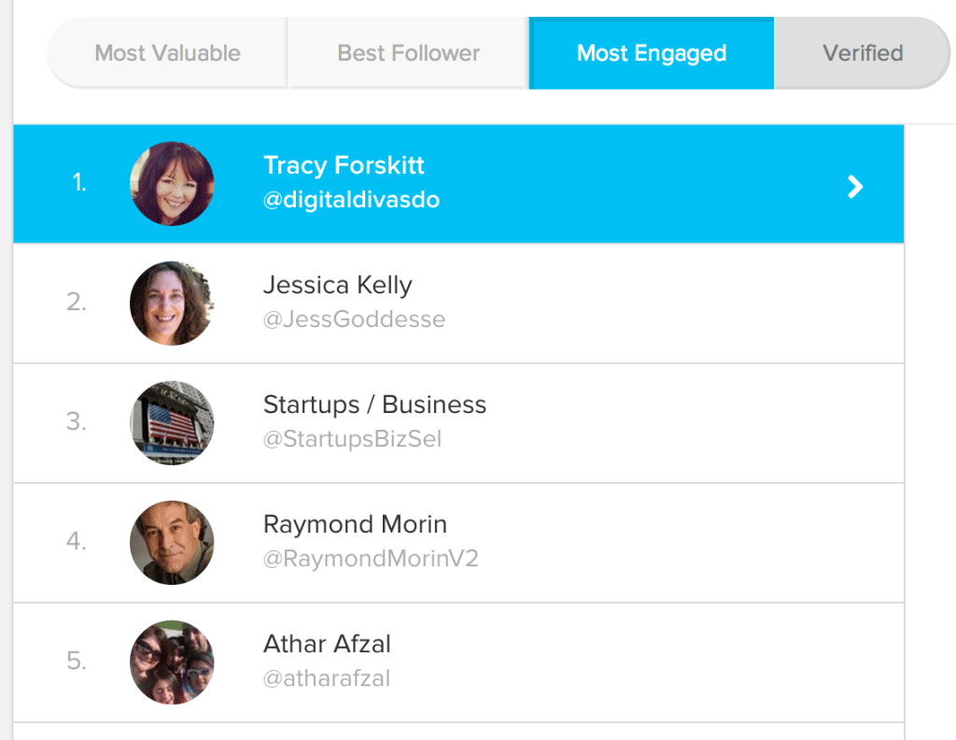Click the Athar Afzal row entry
This screenshot has height=740, width=956.
[560, 662]
